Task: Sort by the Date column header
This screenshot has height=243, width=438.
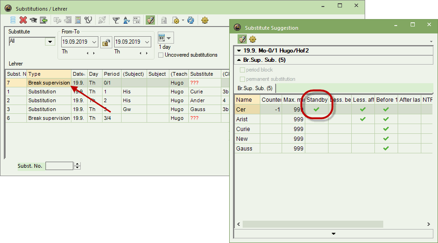Action: click(79, 74)
